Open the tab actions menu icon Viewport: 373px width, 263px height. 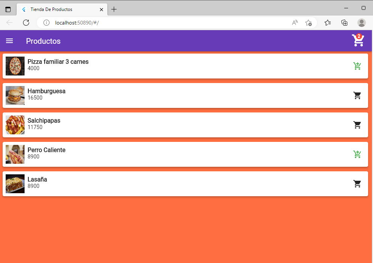(x=8, y=9)
